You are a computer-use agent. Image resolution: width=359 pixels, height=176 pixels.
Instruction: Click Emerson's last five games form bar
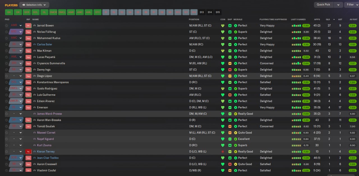coord(296,107)
